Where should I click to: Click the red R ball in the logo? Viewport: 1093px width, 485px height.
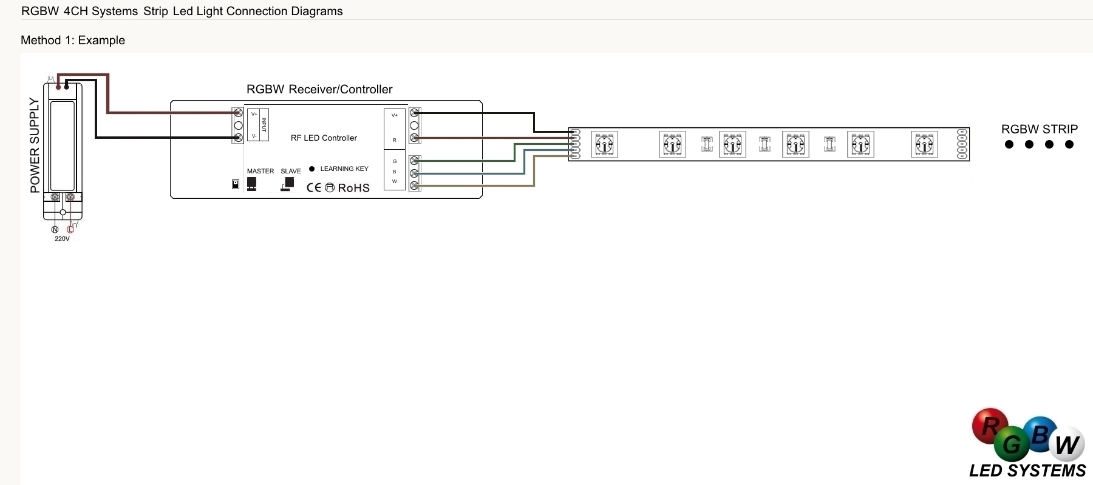tap(990, 426)
